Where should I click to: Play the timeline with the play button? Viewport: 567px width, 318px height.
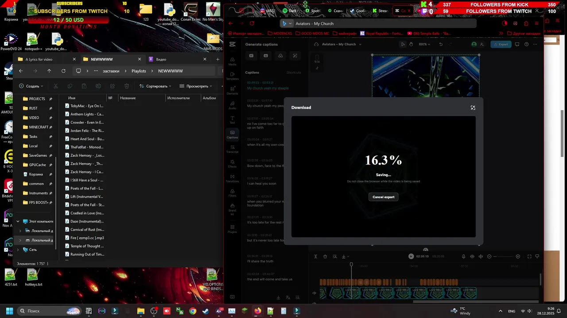coord(411,256)
